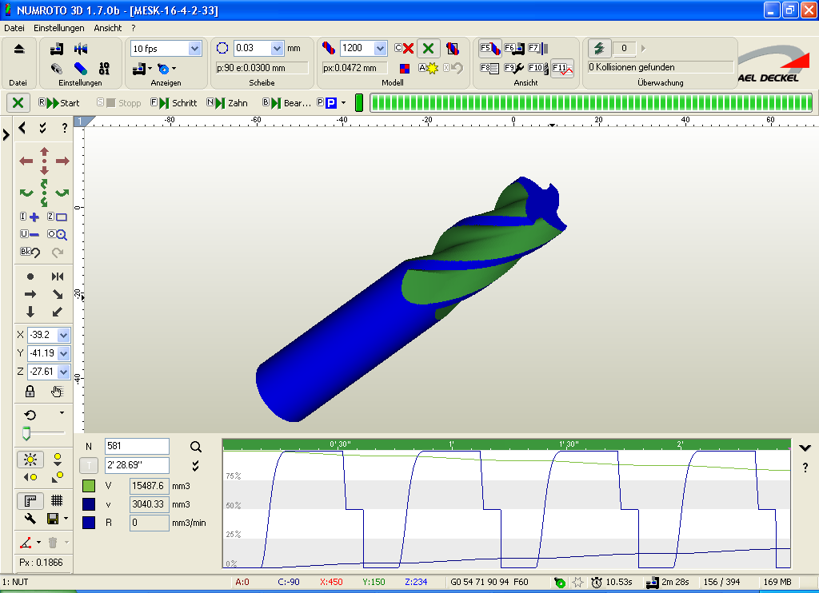Viewport: 819px width, 593px height.
Task: Expand the Modell 1200 resolution dropdown
Action: (380, 48)
